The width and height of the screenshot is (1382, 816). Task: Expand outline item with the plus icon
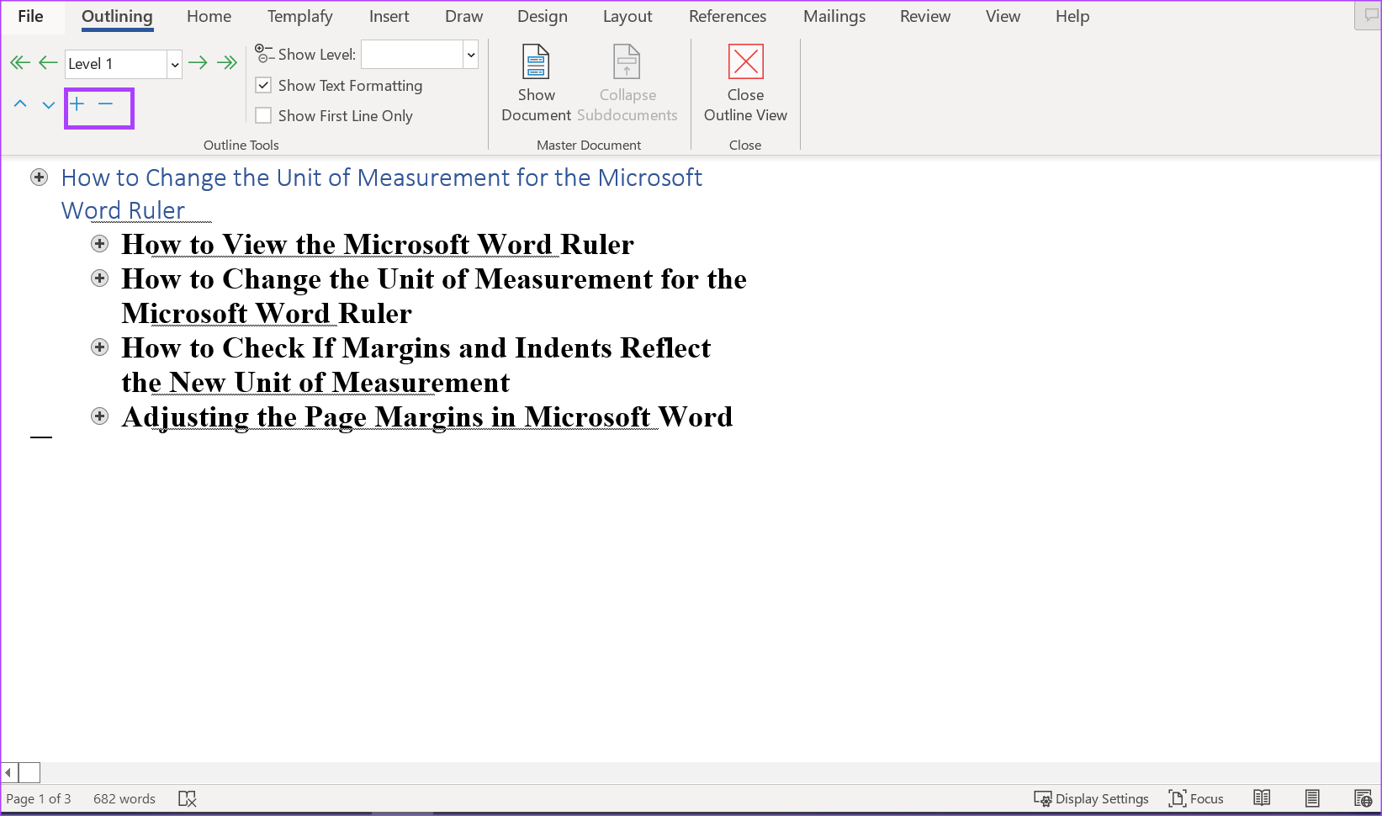tap(77, 103)
